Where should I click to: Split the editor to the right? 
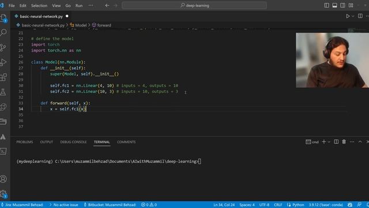pyautogui.click(x=360, y=16)
